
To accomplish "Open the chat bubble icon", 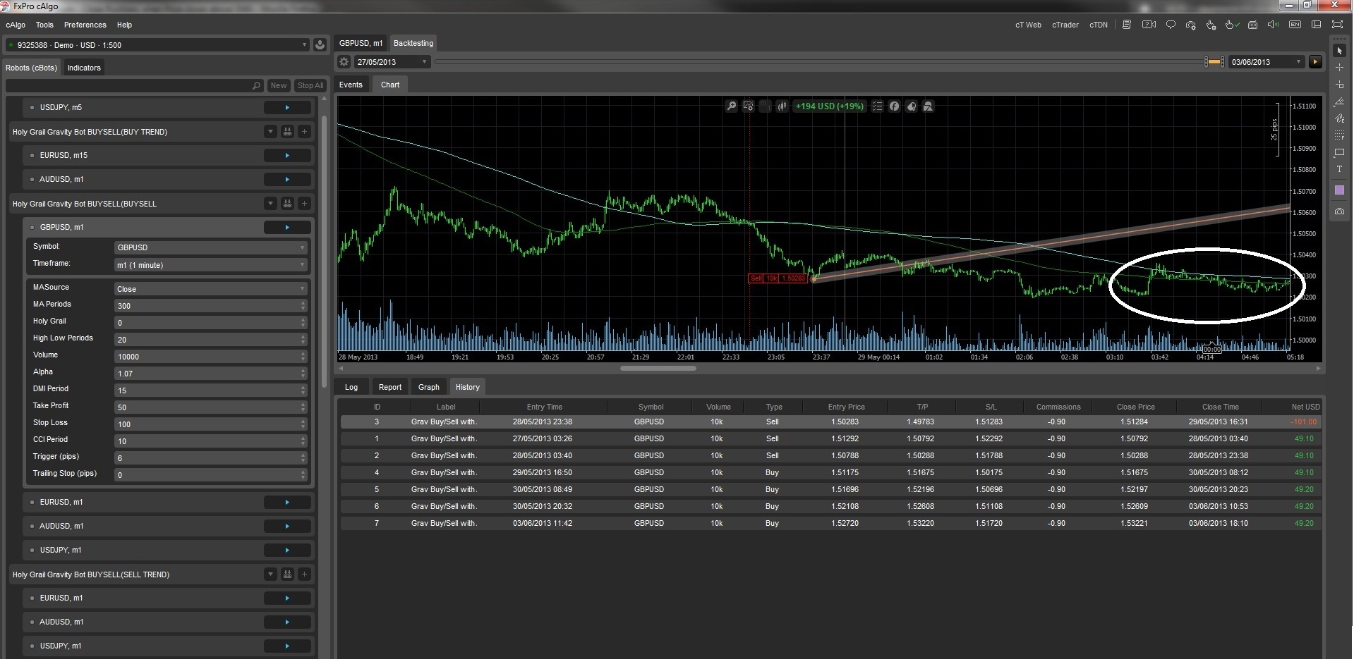I will 1171,25.
